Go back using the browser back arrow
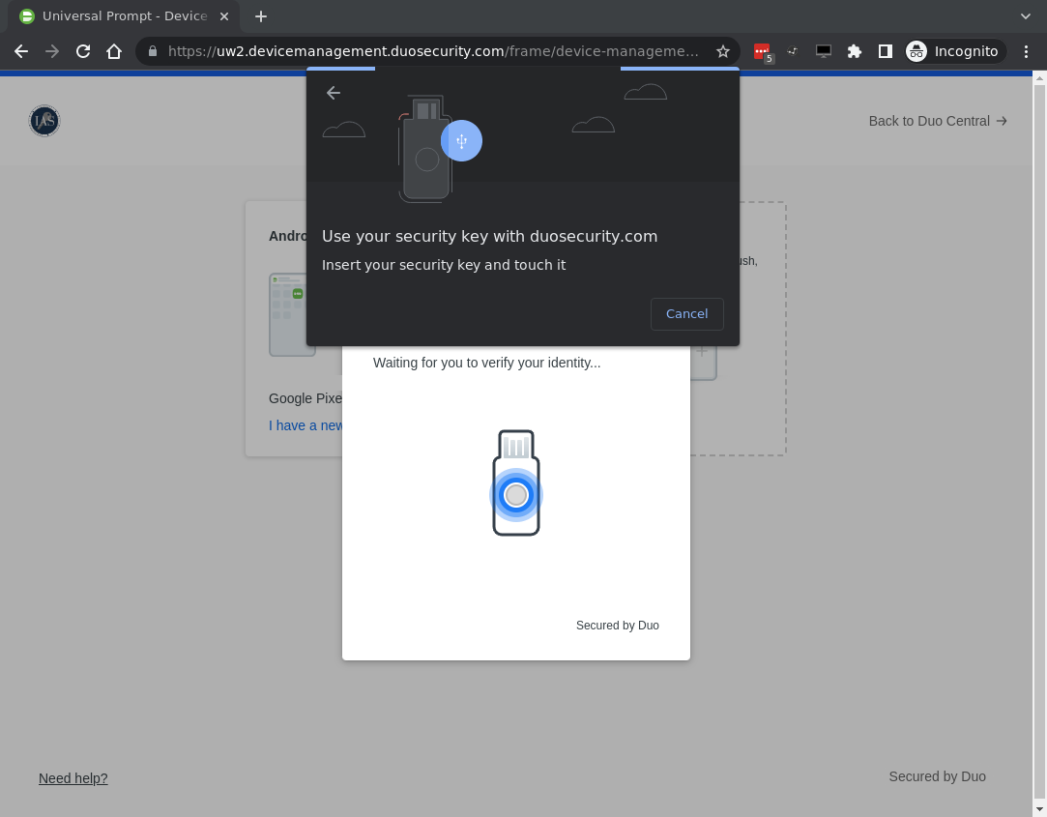 [21, 51]
